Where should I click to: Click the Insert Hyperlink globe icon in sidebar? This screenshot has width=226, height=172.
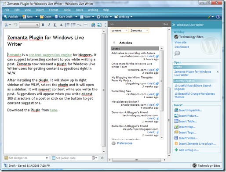pyautogui.click(x=176, y=110)
